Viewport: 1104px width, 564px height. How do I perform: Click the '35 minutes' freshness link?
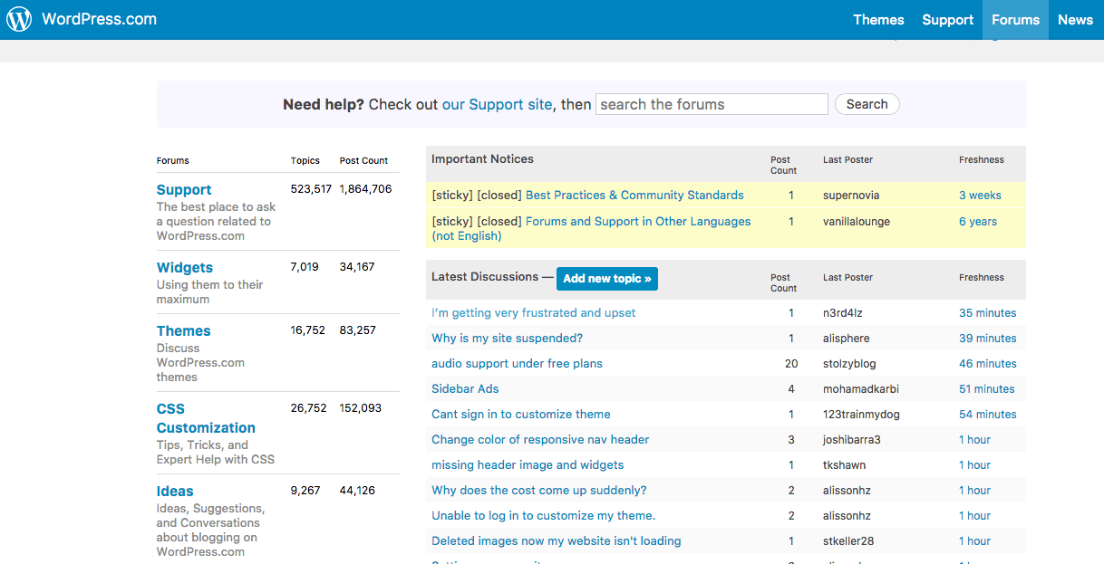(x=988, y=312)
